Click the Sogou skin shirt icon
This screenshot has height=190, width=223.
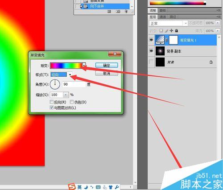click(x=111, y=187)
